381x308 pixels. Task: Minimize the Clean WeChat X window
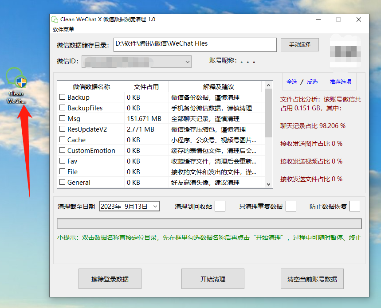coord(318,19)
